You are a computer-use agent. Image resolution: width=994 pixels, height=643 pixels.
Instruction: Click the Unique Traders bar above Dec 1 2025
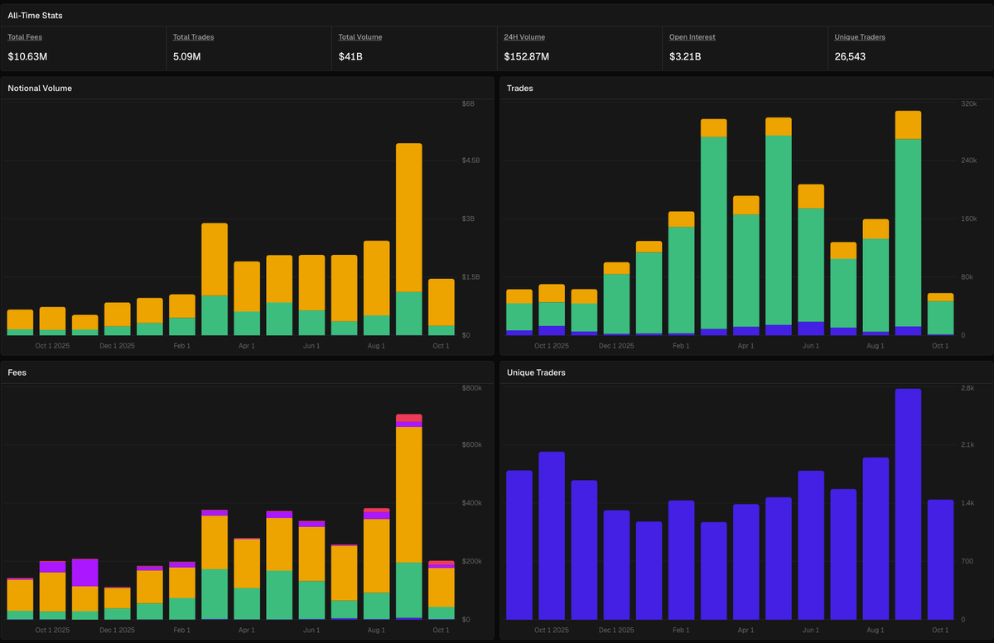[616, 565]
